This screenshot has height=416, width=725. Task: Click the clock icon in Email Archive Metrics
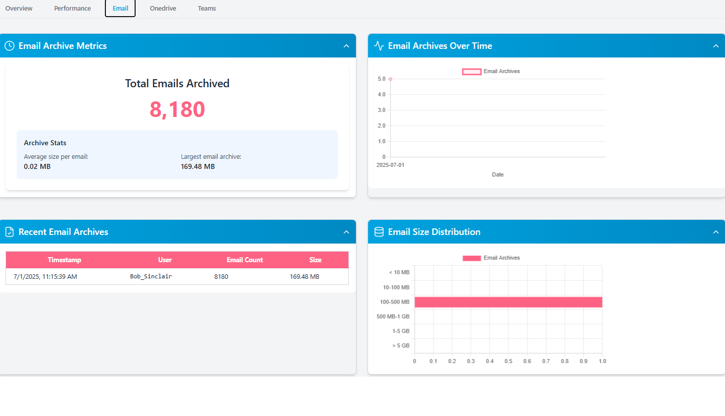[10, 46]
